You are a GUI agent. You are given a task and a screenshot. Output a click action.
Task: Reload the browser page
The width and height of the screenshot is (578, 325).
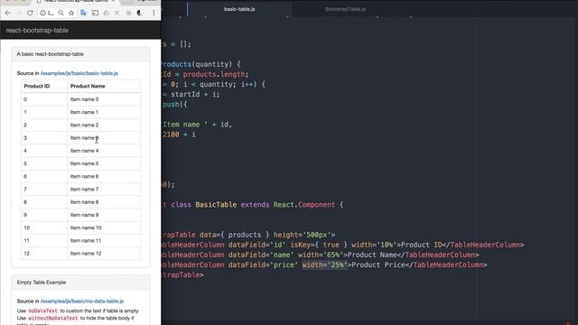coord(30,13)
